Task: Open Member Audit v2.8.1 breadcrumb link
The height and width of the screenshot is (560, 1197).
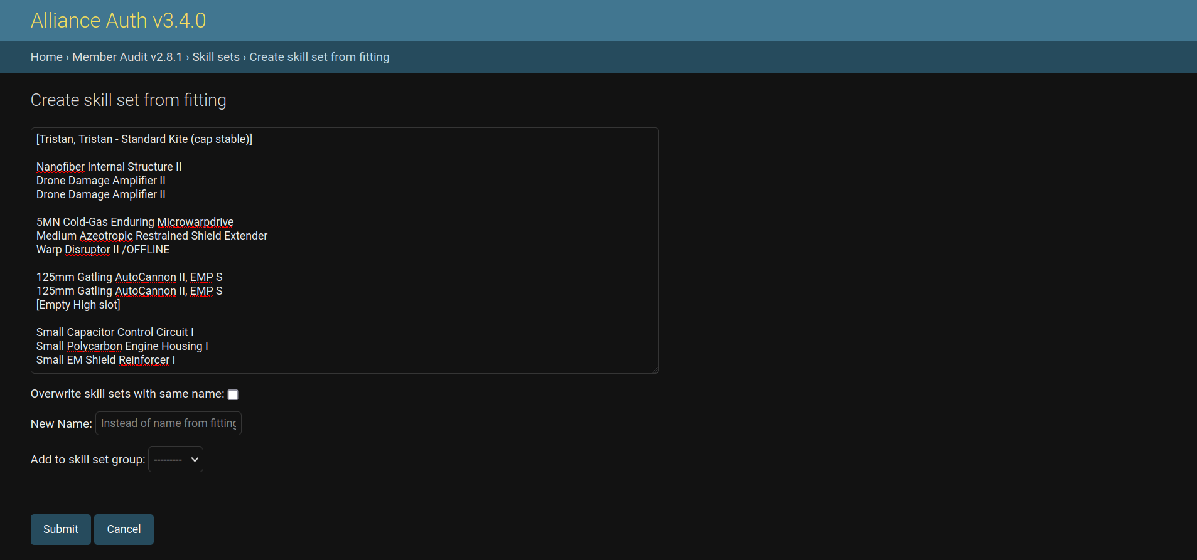Action: coord(127,57)
